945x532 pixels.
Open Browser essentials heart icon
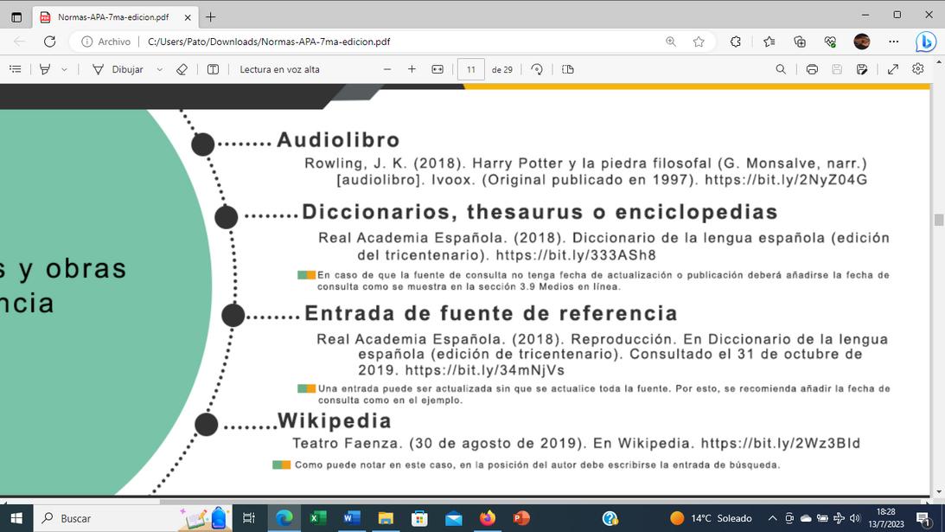pos(831,41)
